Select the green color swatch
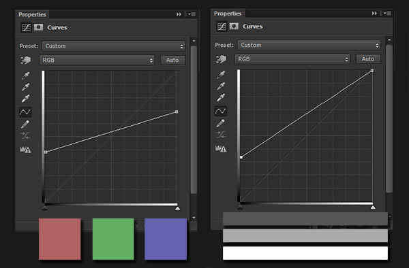 pyautogui.click(x=113, y=239)
